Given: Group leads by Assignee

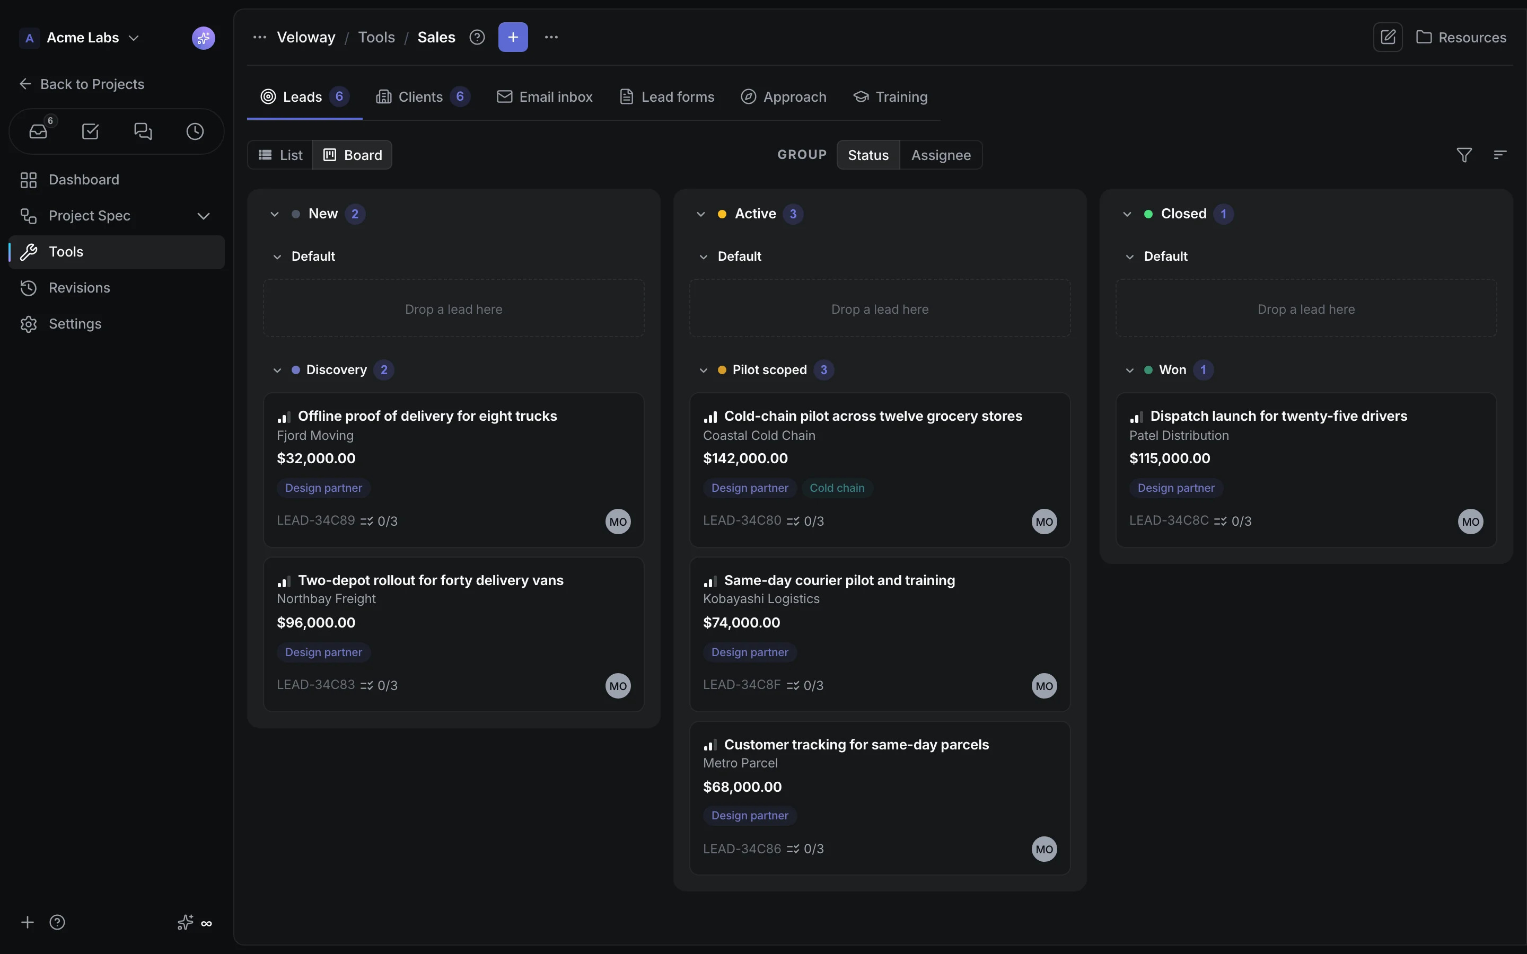Looking at the screenshot, I should 941,155.
